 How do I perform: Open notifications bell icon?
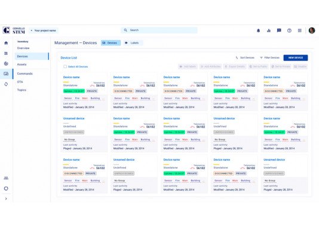pyautogui.click(x=259, y=30)
